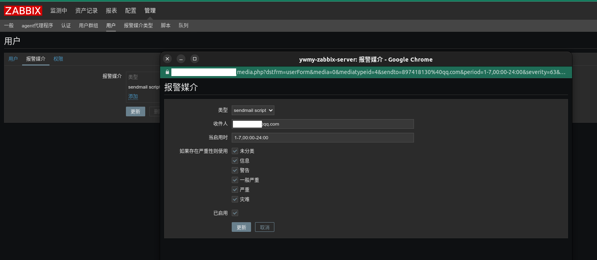This screenshot has width=597, height=260.
Task: Toggle the 一般严重 severity checkbox
Action: point(235,180)
